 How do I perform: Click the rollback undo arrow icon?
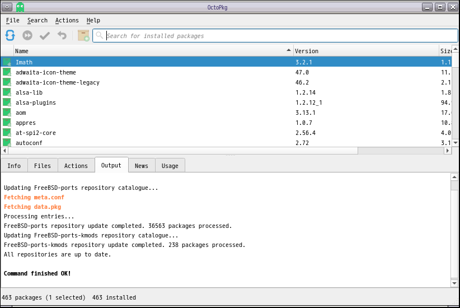pos(62,36)
